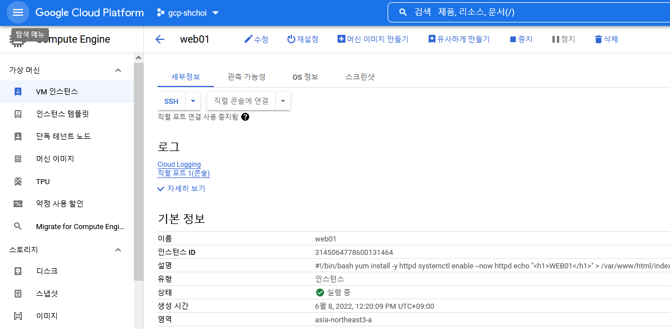Click the web01 name value in table
This screenshot has width=670, height=329.
click(326, 239)
